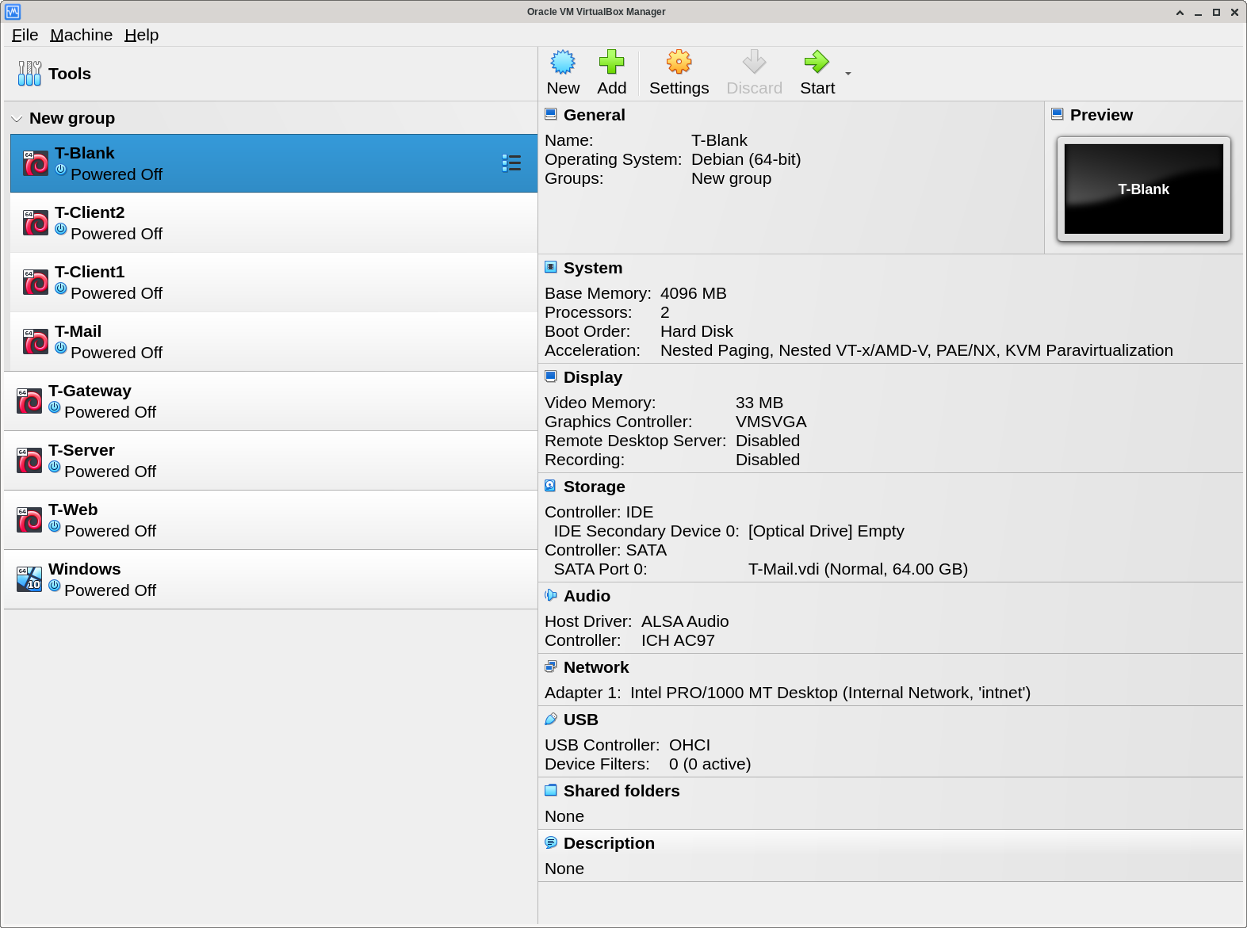Screen dimensions: 1247x928
Task: Click the Tools wrench icon
Action: pyautogui.click(x=29, y=74)
